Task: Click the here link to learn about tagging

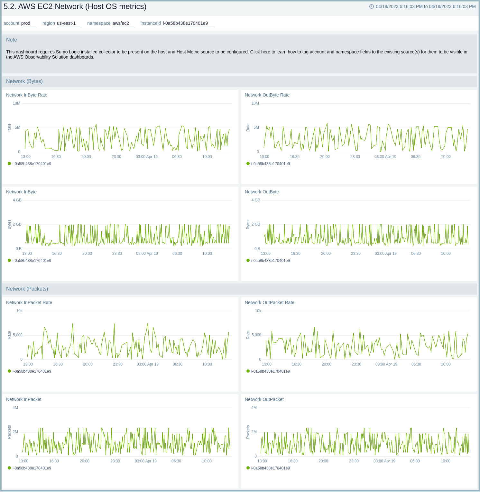Action: 265,52
